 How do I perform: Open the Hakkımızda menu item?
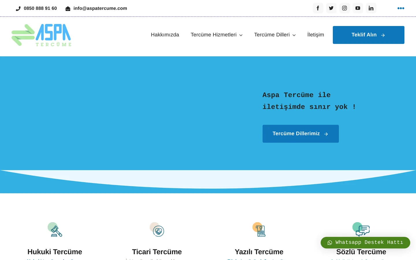click(x=165, y=35)
